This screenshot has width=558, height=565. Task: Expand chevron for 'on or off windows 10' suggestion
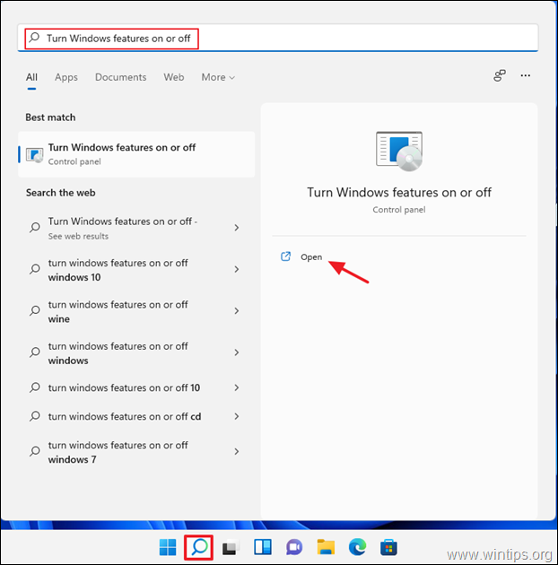click(237, 269)
